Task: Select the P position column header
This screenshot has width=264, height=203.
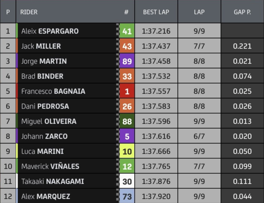Action: click(x=8, y=11)
